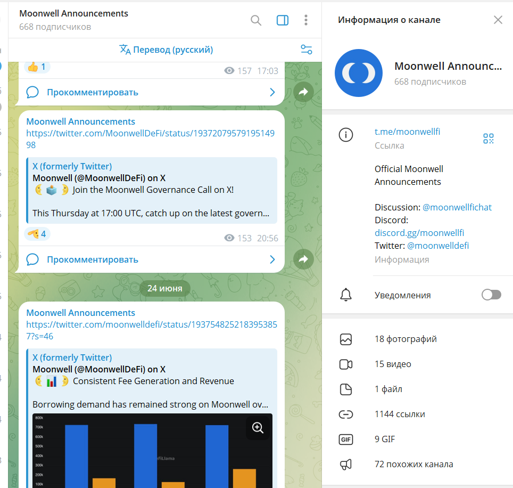Click the GIF badge icon
513x488 pixels.
[346, 440]
